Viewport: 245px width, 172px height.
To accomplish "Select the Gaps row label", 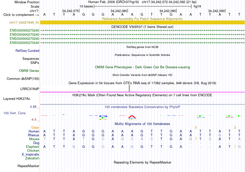I will [35, 128].
